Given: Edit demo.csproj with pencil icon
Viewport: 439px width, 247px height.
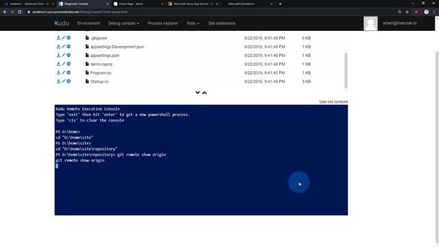Looking at the screenshot, I should point(63,64).
